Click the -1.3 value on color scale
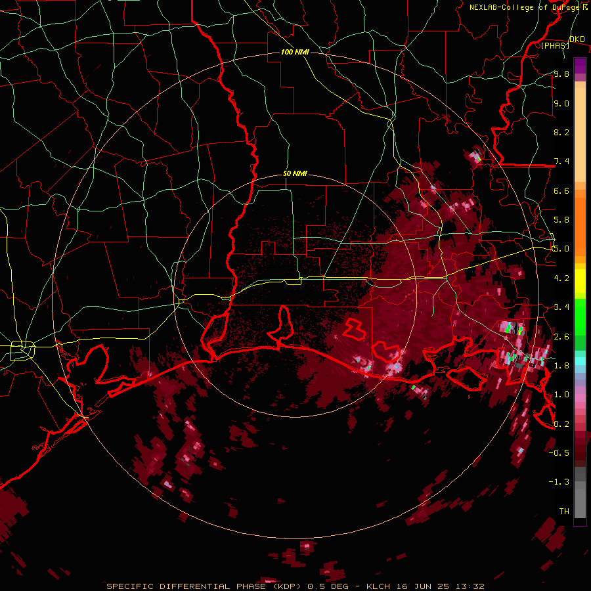 [x=559, y=482]
